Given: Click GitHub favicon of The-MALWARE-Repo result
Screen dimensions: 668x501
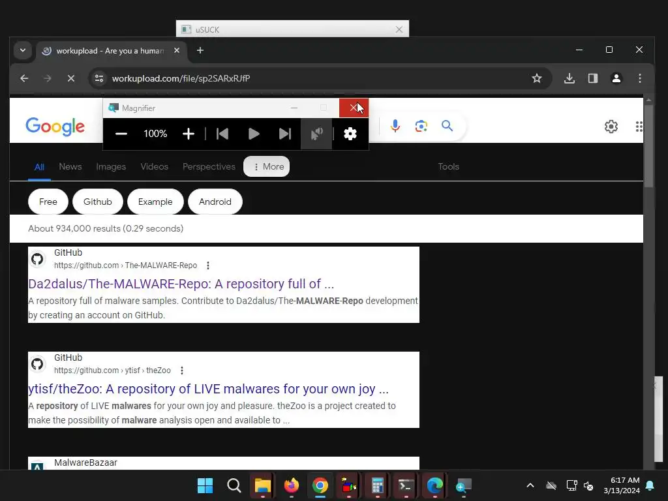Looking at the screenshot, I should click(x=37, y=259).
